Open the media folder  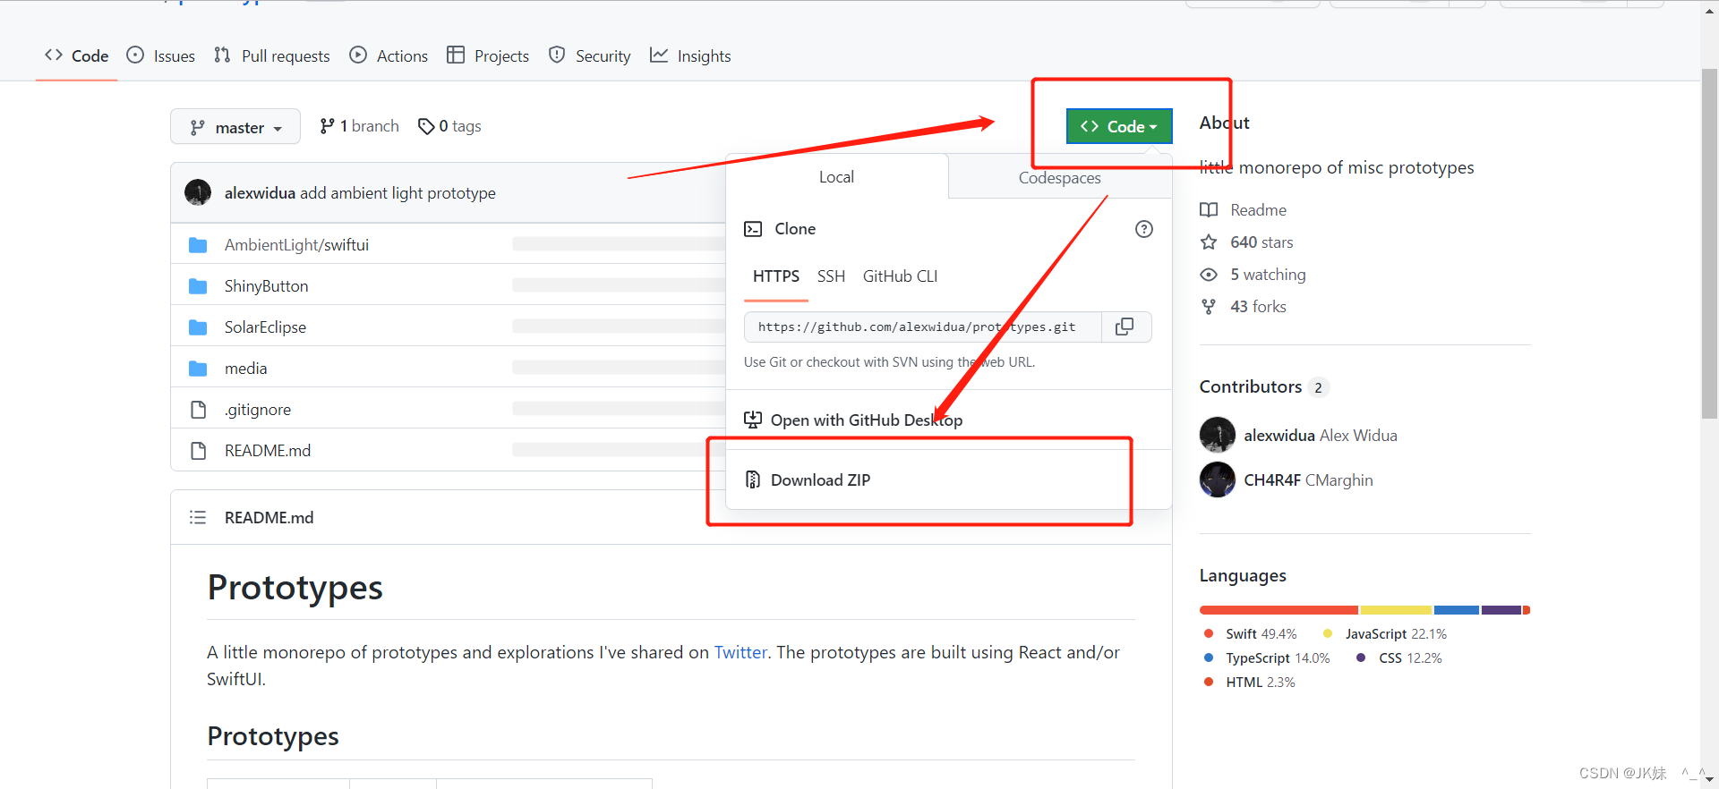245,369
